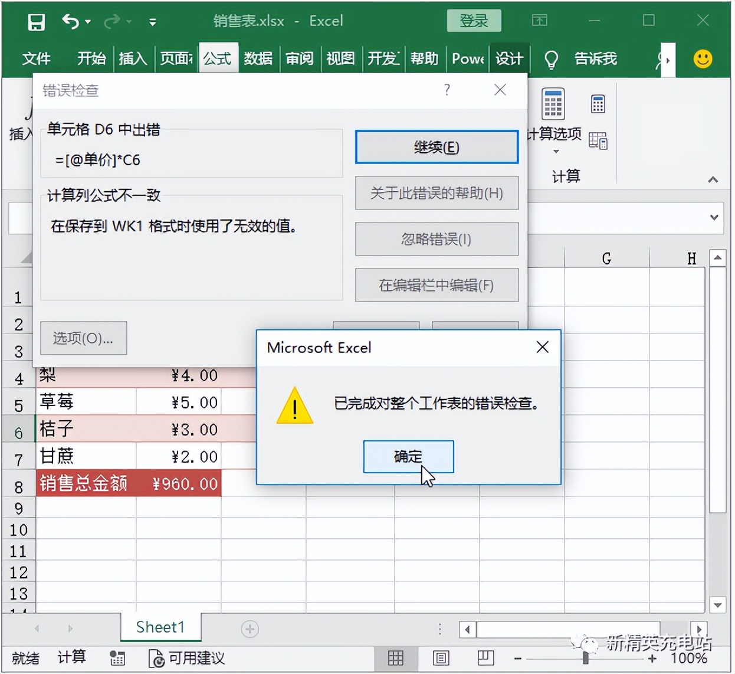This screenshot has height=674, width=735.
Task: Click the 计算选项 large calculator icon
Action: click(x=553, y=105)
